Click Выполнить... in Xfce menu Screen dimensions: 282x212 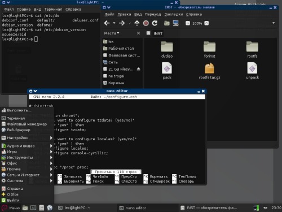27,110
